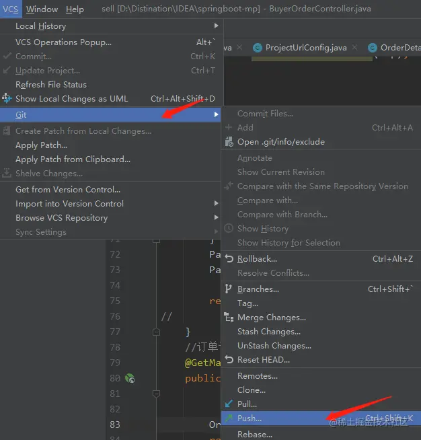The width and height of the screenshot is (421, 440).
Task: Choose Clone... in Git submenu
Action: pyautogui.click(x=321, y=390)
